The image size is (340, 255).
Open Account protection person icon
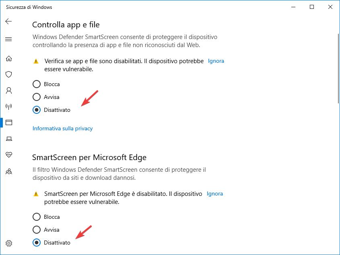click(9, 90)
